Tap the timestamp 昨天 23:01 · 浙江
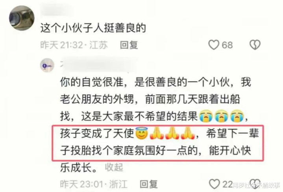283x192 pixels. (x=94, y=184)
